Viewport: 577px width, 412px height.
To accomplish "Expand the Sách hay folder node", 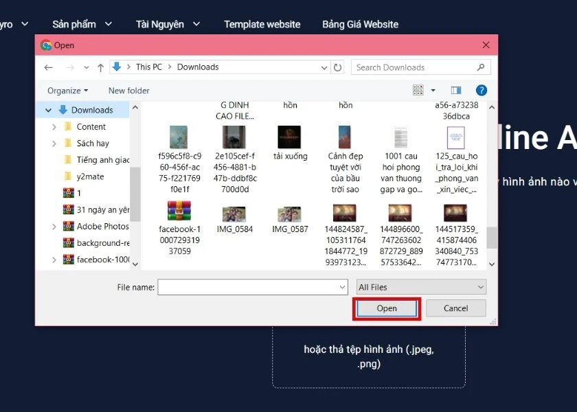I will pos(54,144).
